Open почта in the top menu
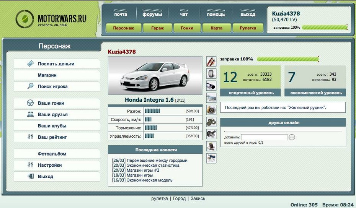 [121, 14]
